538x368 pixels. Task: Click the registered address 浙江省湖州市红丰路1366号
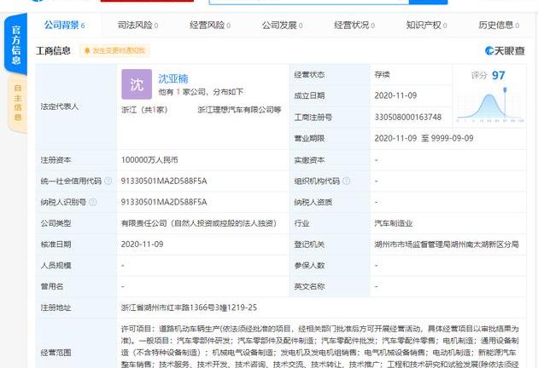click(x=189, y=308)
